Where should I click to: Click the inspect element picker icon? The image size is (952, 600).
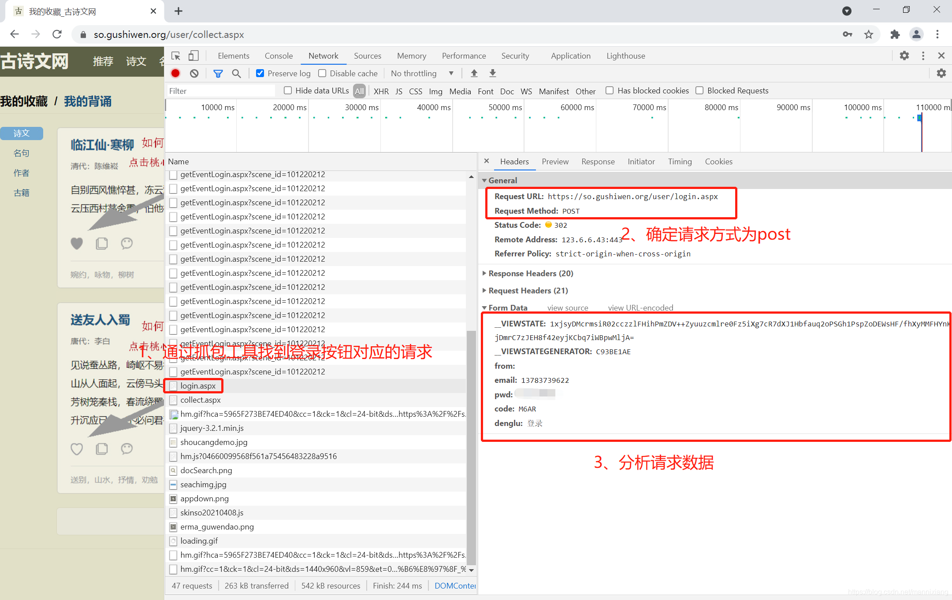point(176,56)
